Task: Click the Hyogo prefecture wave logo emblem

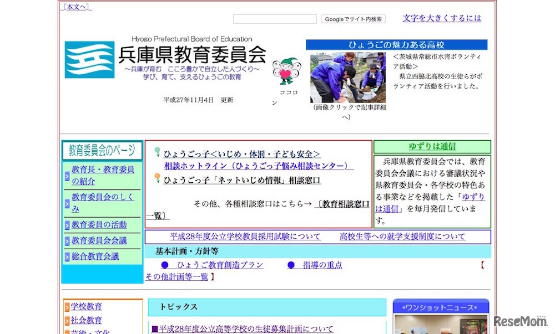Action: click(89, 59)
